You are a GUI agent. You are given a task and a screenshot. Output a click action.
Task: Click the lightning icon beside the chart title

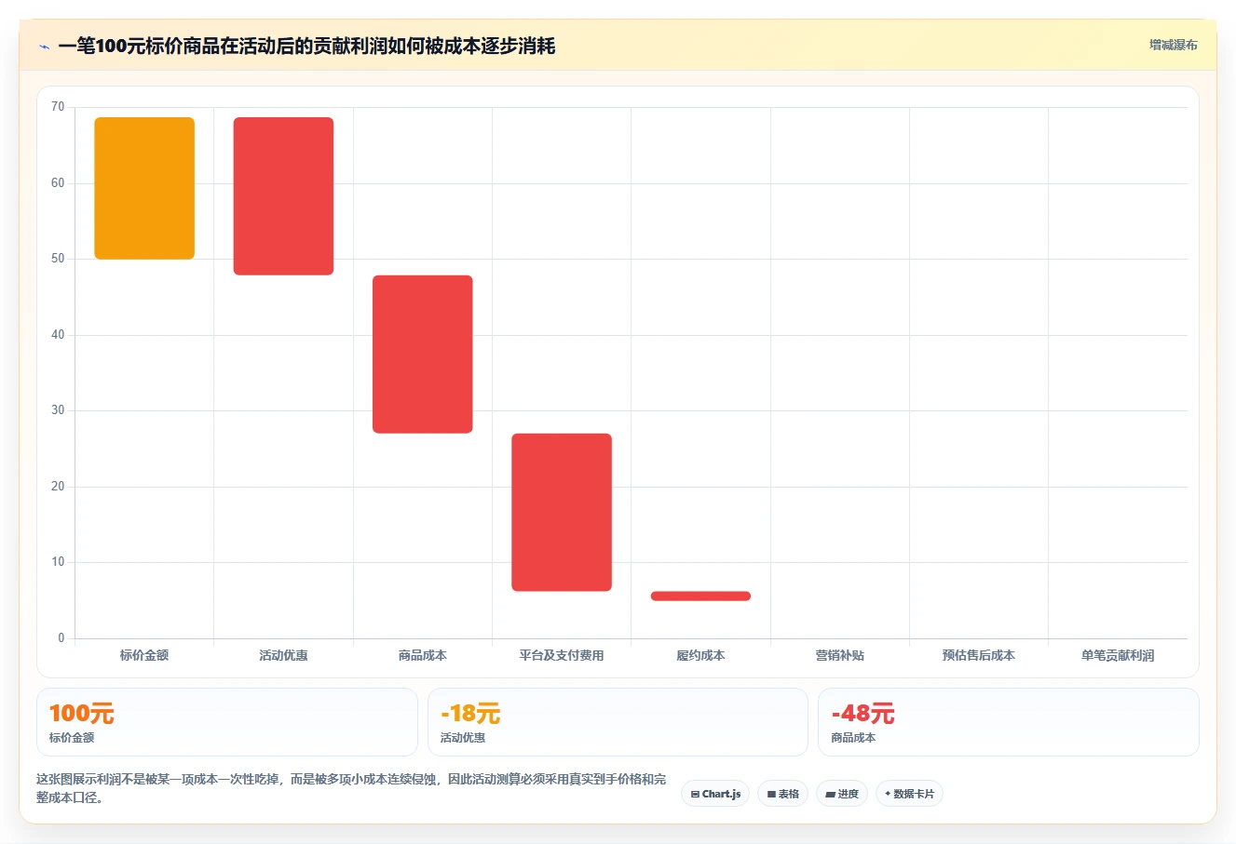coord(44,47)
